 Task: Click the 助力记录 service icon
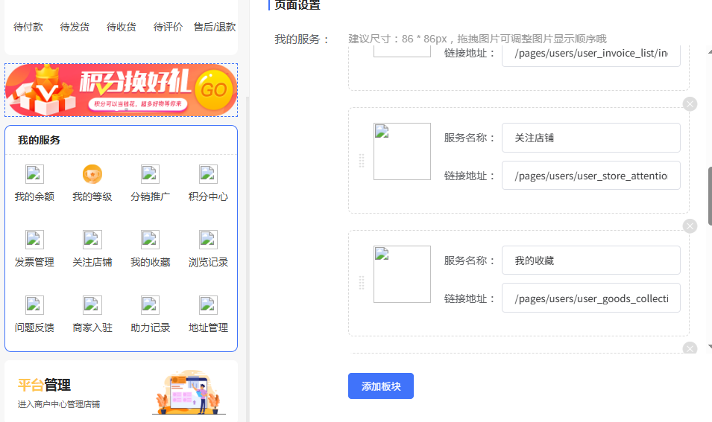tap(150, 305)
